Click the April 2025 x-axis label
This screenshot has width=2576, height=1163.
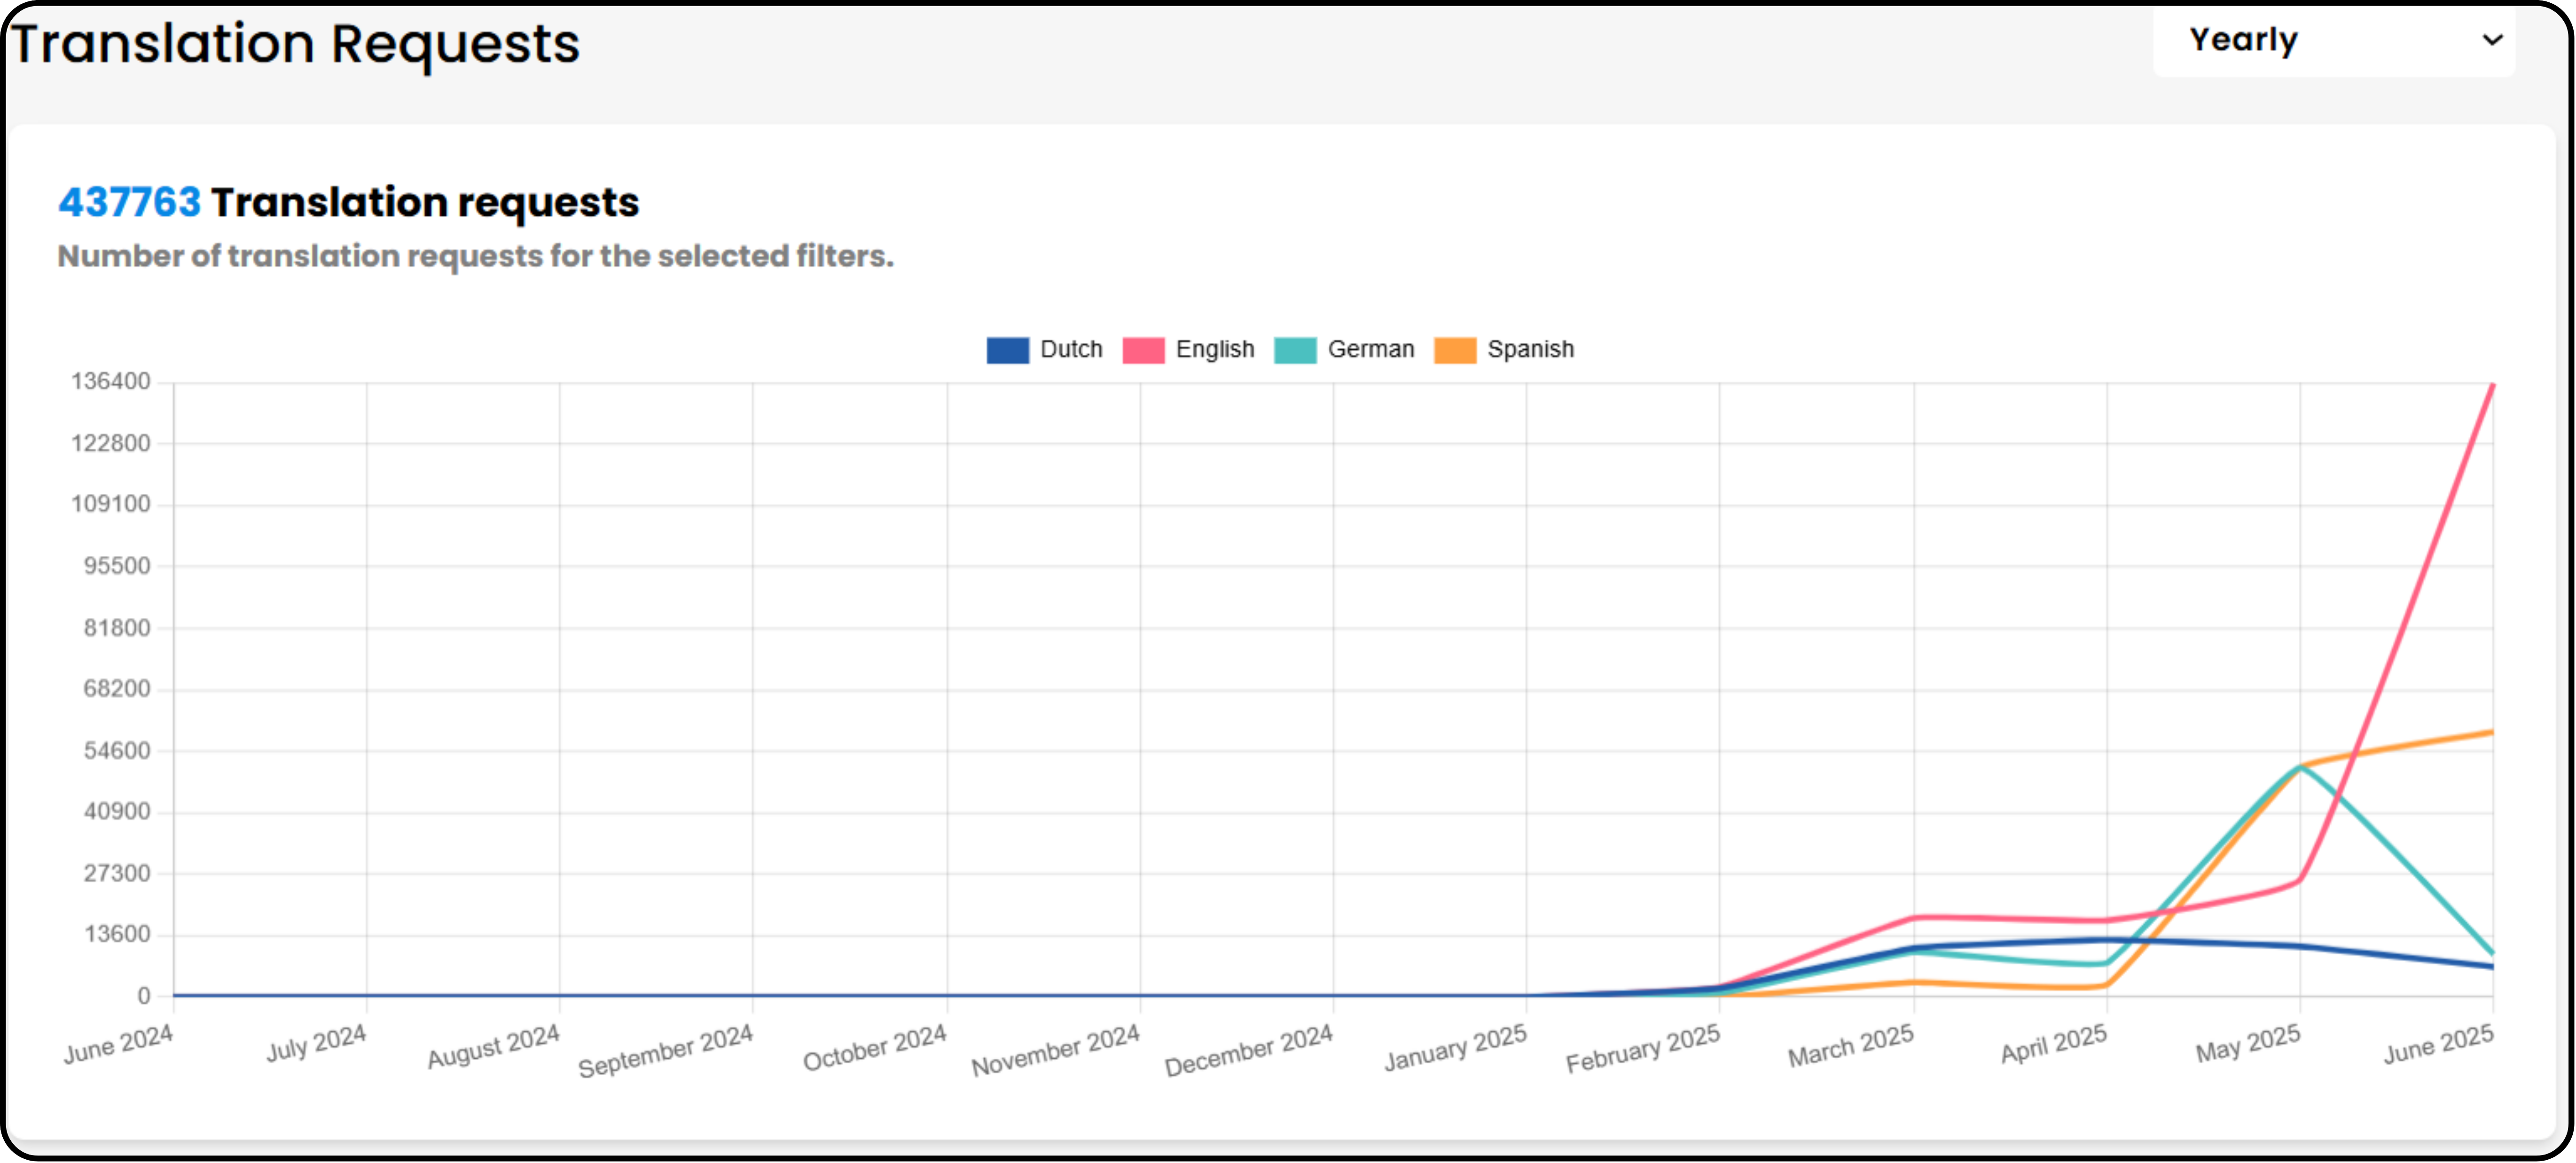2053,1045
